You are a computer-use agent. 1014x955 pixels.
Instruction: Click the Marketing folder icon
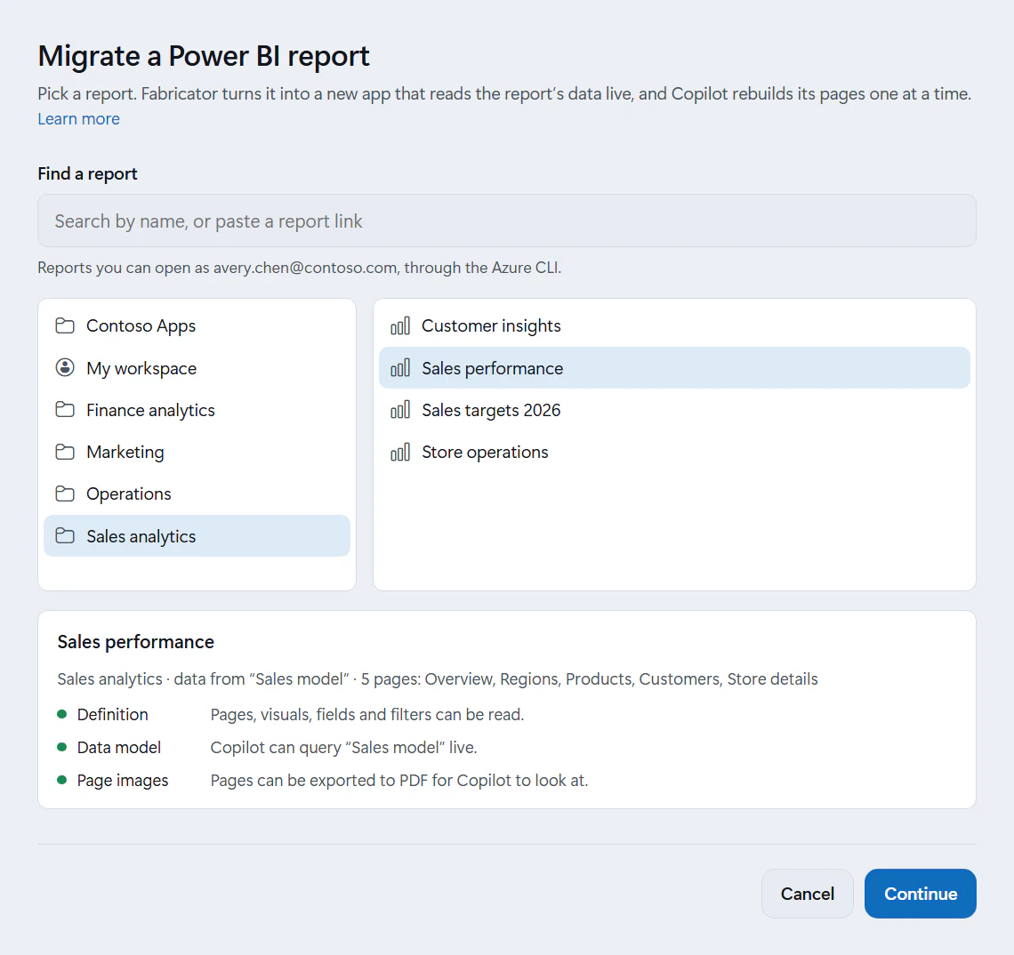click(65, 452)
